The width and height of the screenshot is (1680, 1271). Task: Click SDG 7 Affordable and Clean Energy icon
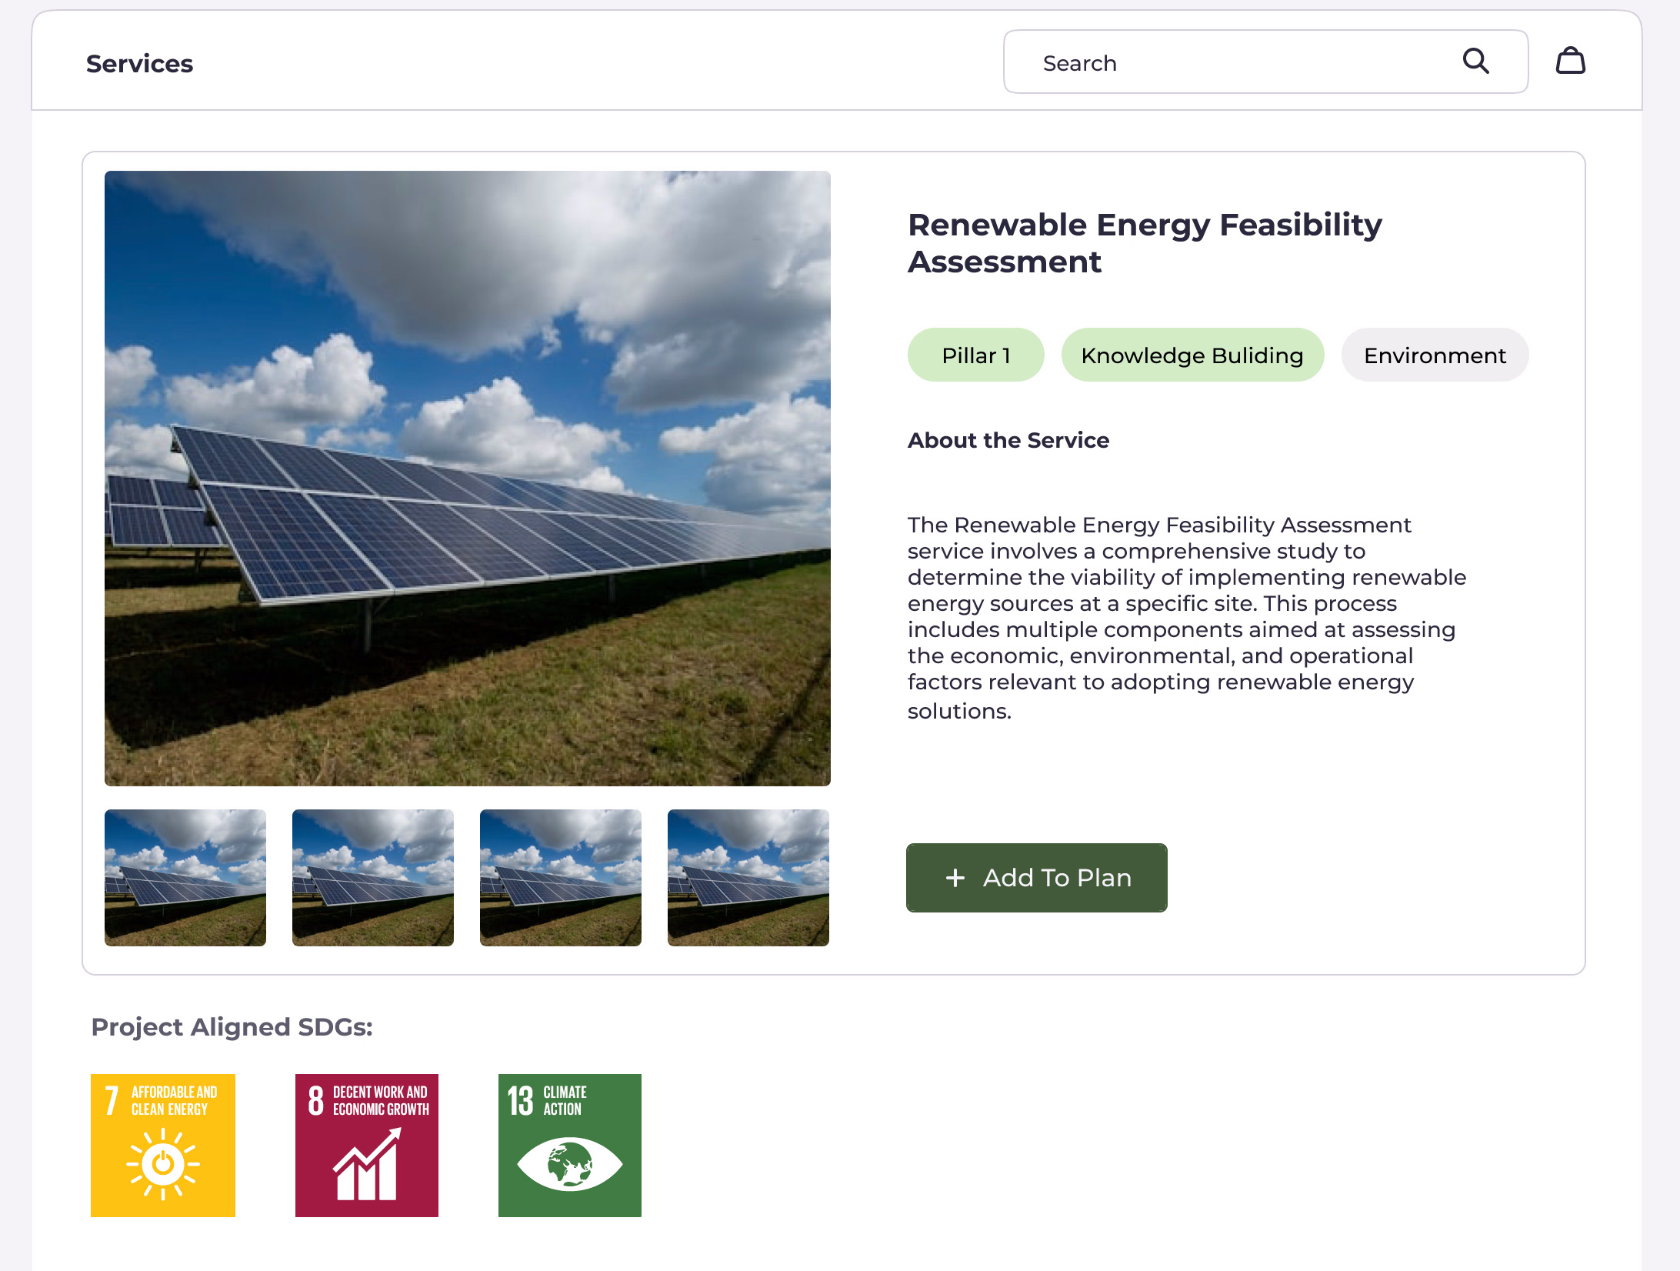click(x=163, y=1145)
